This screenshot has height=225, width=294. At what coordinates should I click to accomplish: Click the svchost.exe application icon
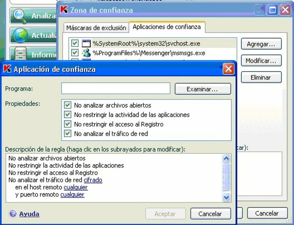click(x=86, y=43)
